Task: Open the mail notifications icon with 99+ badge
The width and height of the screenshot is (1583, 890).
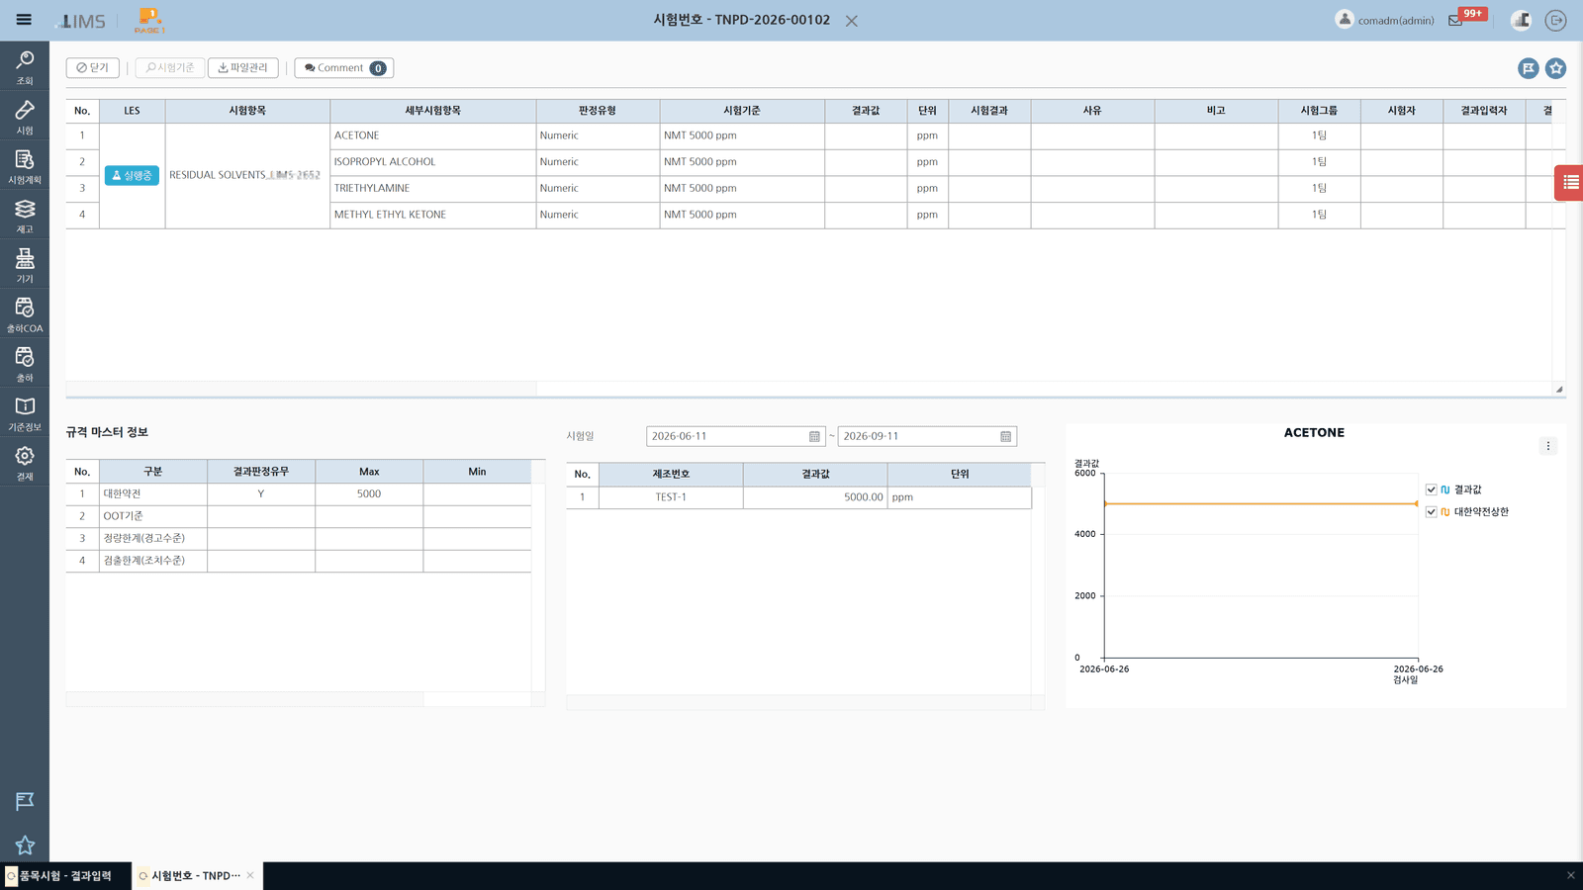Action: 1455,20
